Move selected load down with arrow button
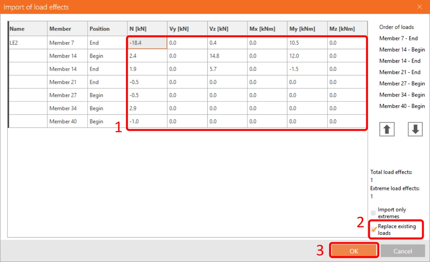 [415, 129]
